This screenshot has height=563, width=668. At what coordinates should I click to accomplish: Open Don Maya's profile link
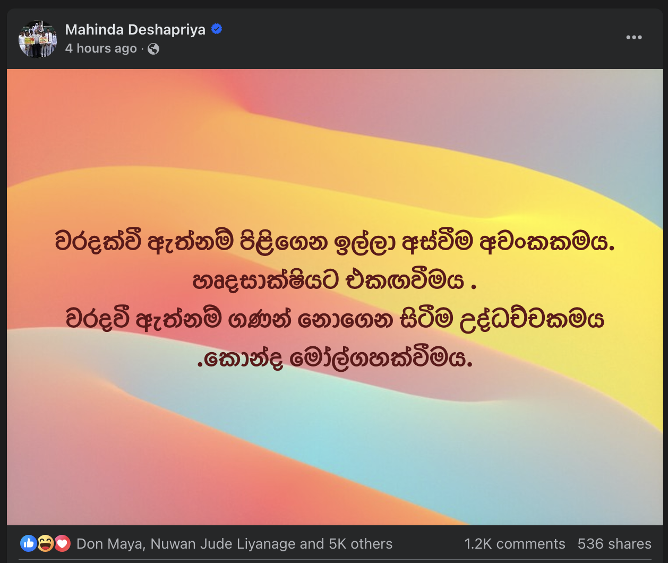110,544
